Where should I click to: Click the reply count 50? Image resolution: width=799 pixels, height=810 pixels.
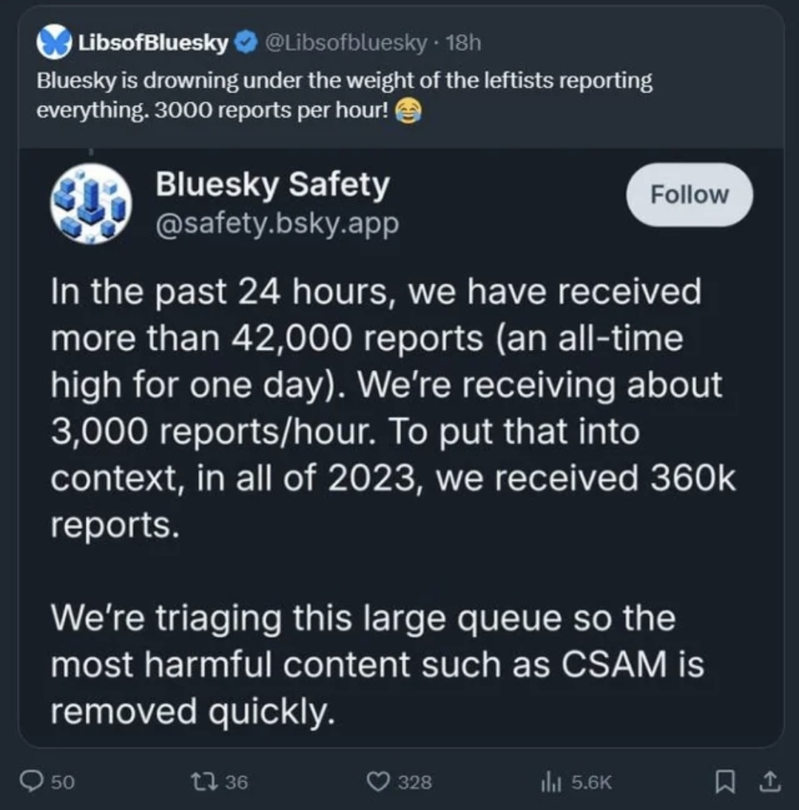63,782
